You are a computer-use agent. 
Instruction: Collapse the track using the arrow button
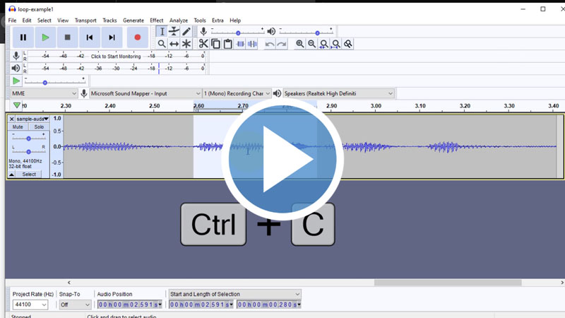(x=11, y=174)
